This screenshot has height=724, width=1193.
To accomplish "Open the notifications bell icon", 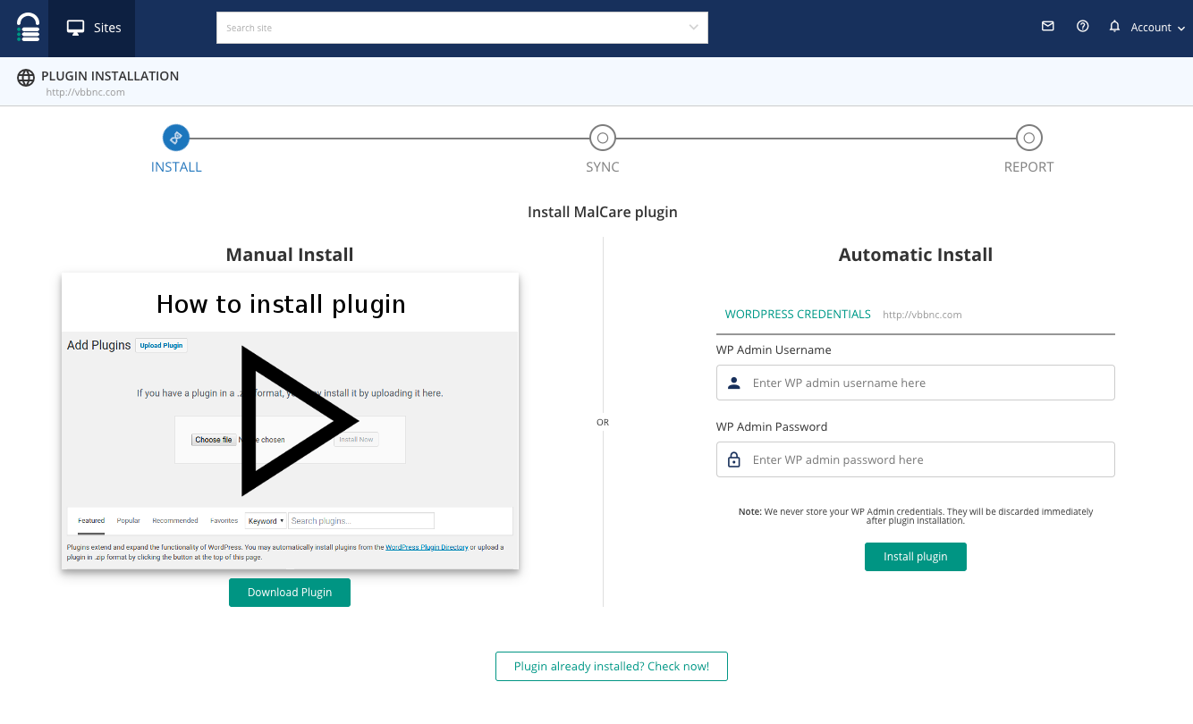I will 1114,27.
